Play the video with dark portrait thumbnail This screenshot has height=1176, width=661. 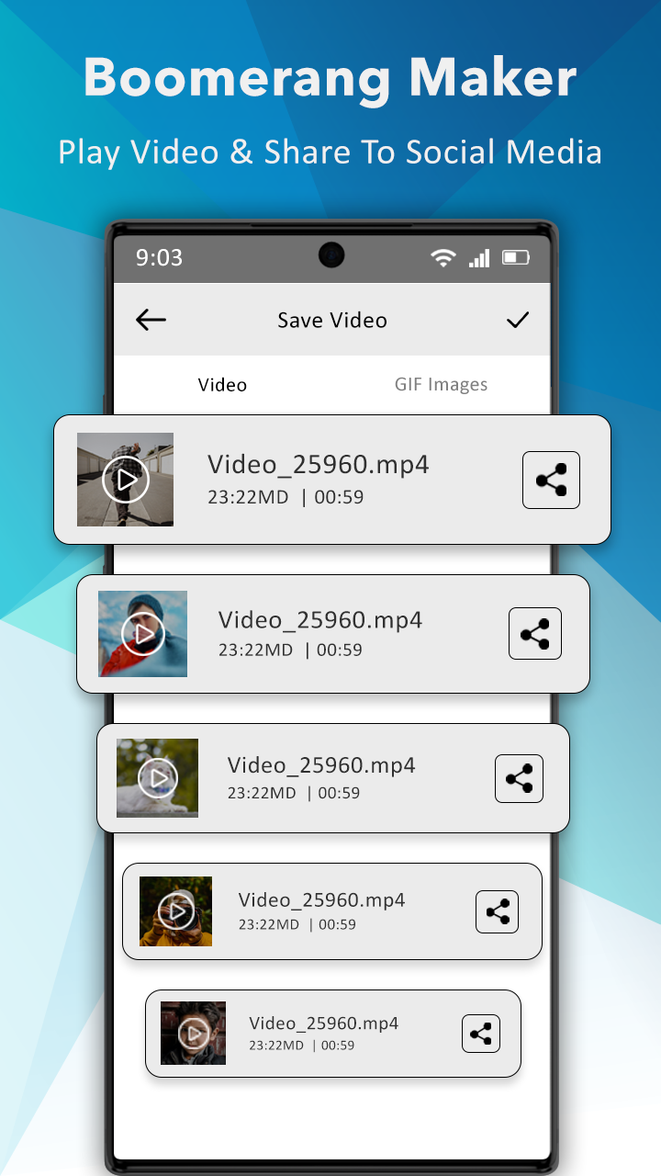point(193,1034)
